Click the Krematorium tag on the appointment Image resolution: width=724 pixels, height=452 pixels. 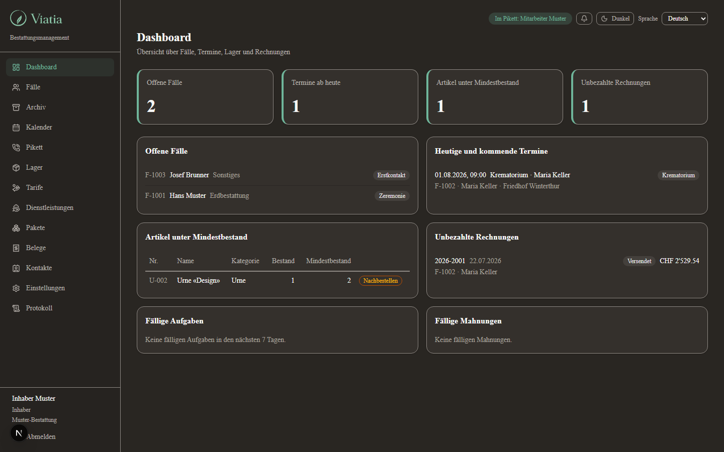tap(678, 175)
